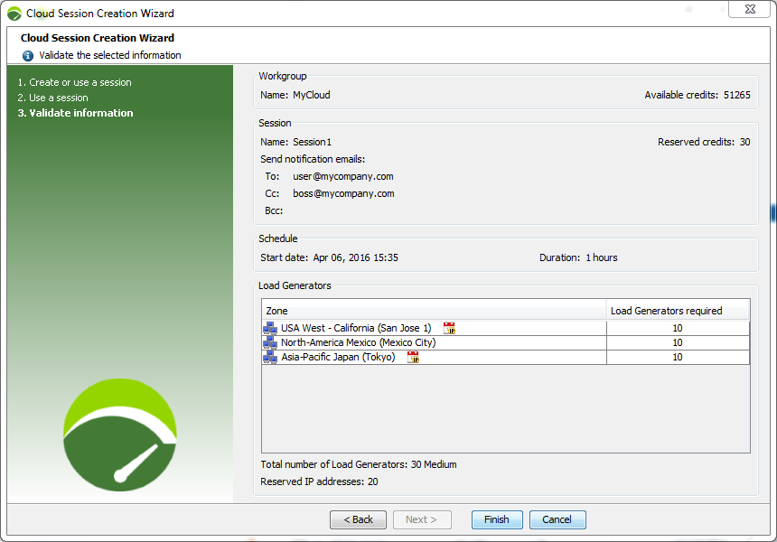
Task: Click the session name 'Session1'
Action: point(313,142)
